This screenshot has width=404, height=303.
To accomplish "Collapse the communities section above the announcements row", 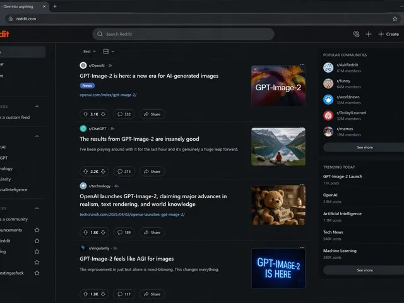I will [37, 208].
